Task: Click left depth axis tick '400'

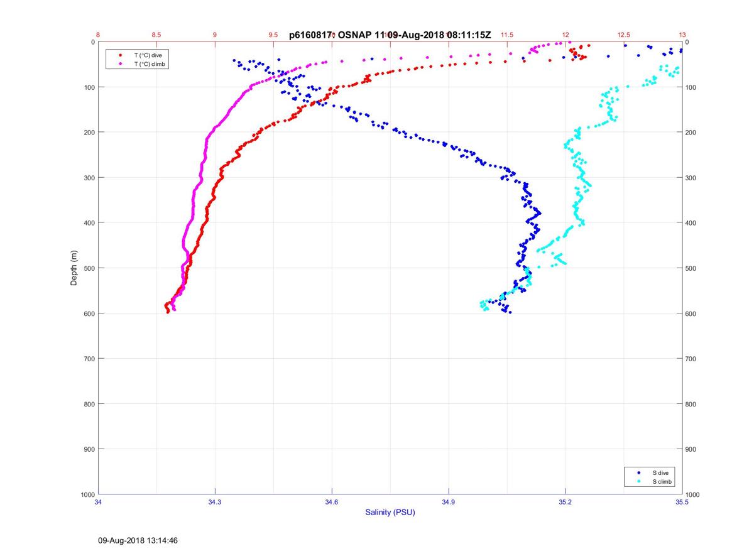Action: click(89, 223)
